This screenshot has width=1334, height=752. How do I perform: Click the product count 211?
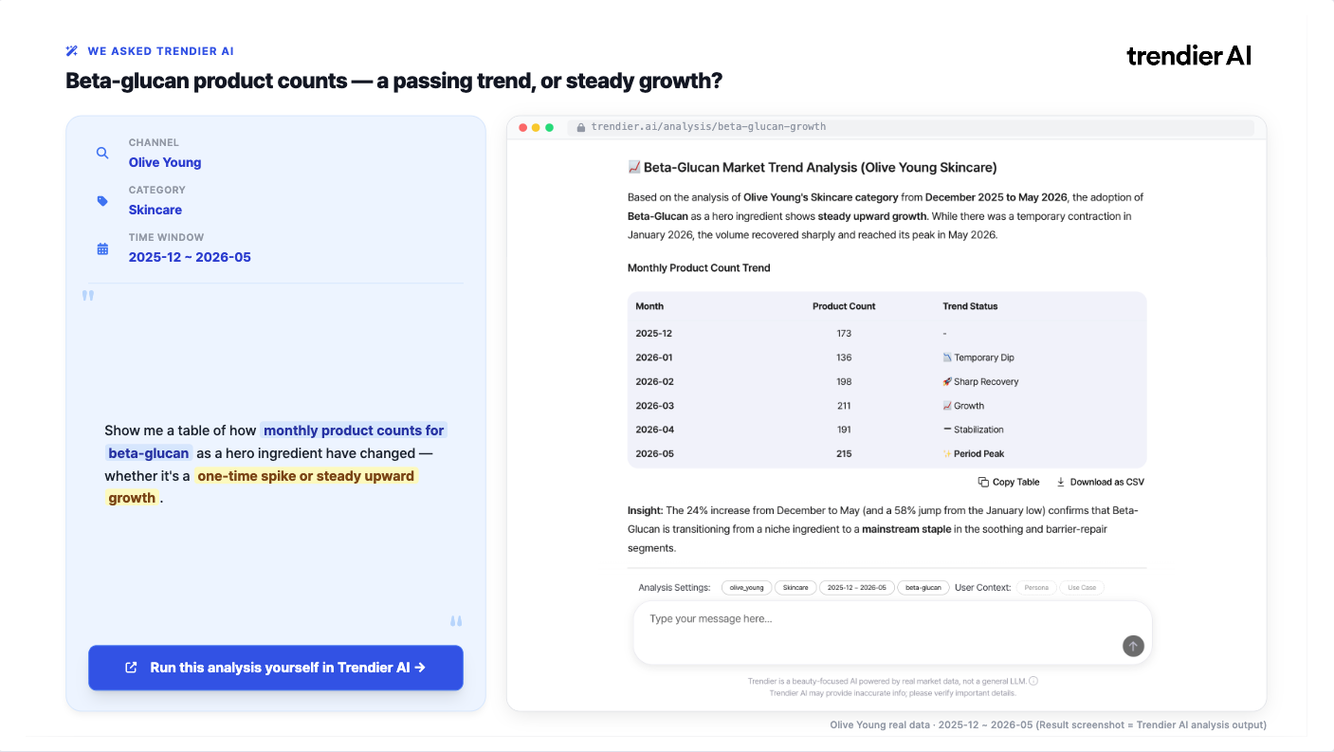click(844, 406)
